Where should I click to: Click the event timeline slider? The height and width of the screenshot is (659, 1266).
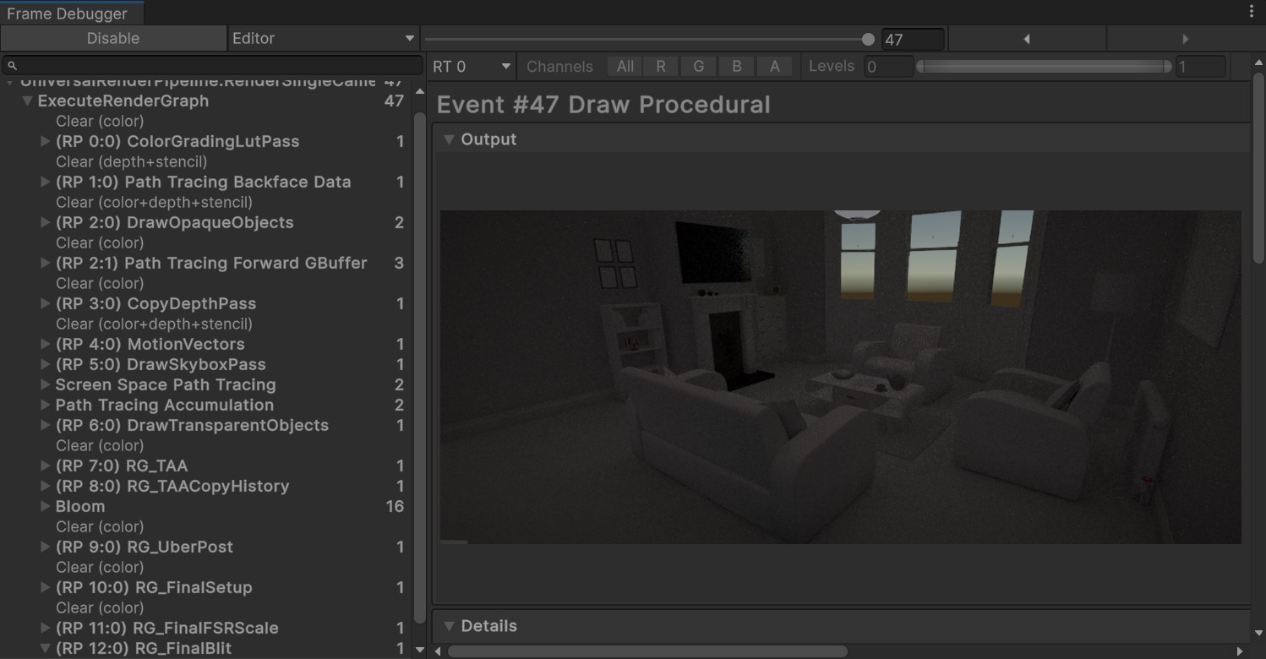click(x=867, y=38)
